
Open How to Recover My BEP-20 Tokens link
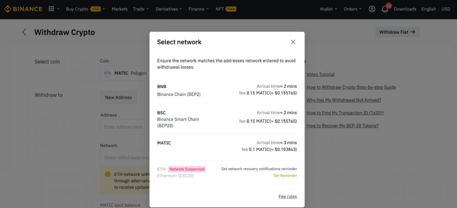click(342, 126)
